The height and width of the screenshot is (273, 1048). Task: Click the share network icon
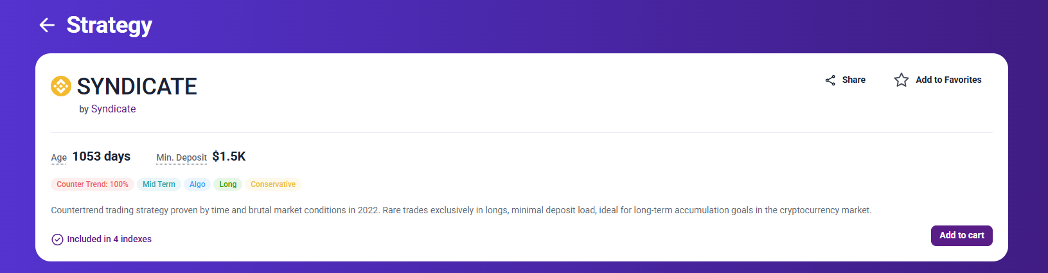[x=830, y=80]
